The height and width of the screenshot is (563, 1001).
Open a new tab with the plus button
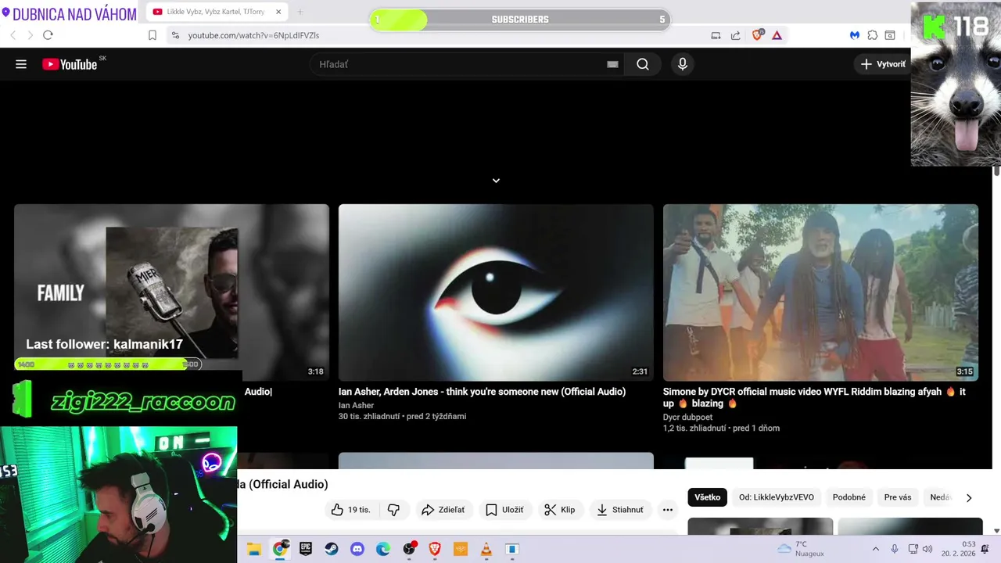tap(300, 12)
